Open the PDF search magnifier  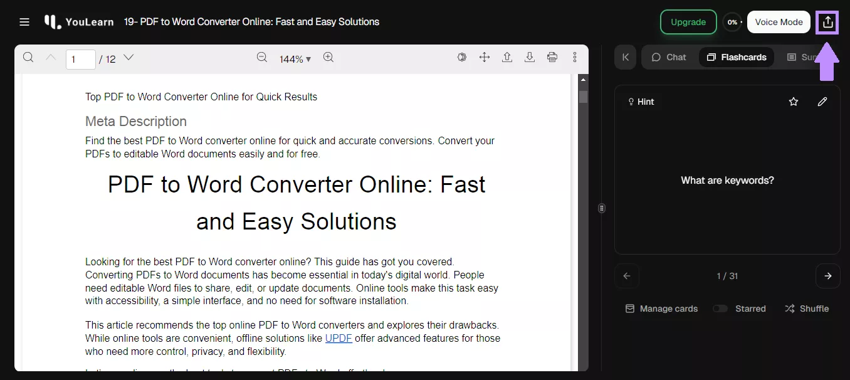[28, 58]
